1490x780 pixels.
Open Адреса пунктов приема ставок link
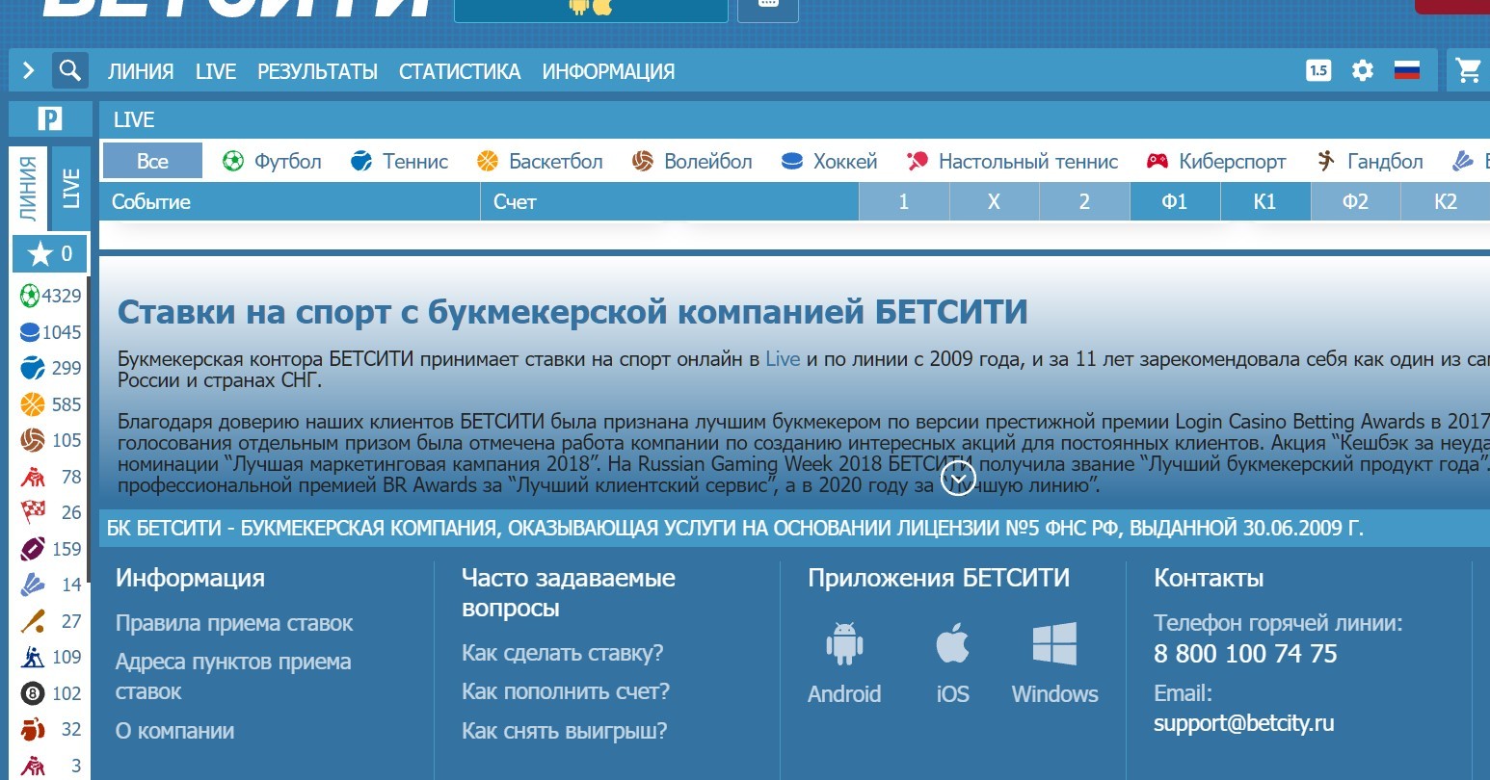(233, 676)
